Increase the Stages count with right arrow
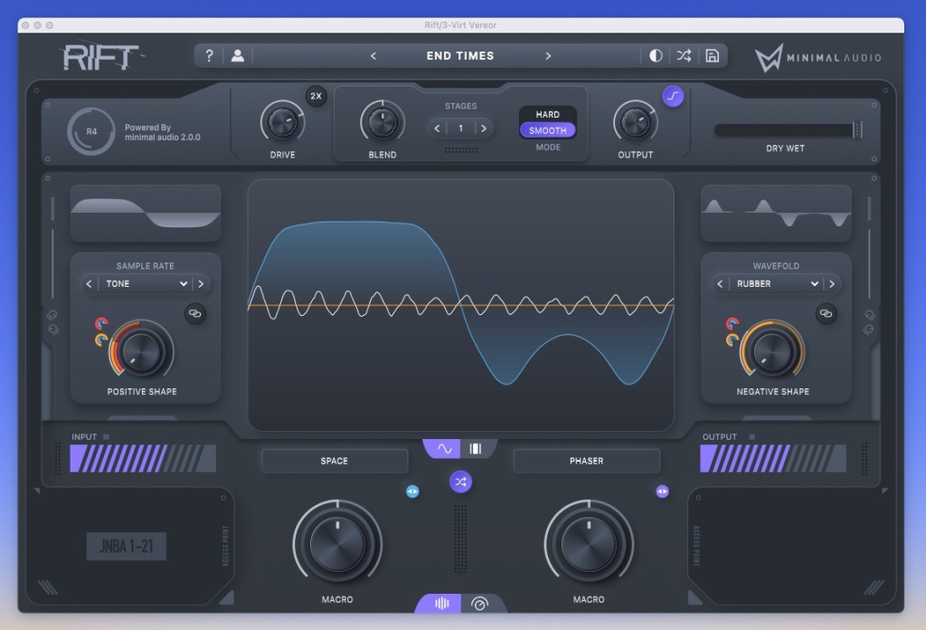This screenshot has height=630, width=926. point(483,129)
